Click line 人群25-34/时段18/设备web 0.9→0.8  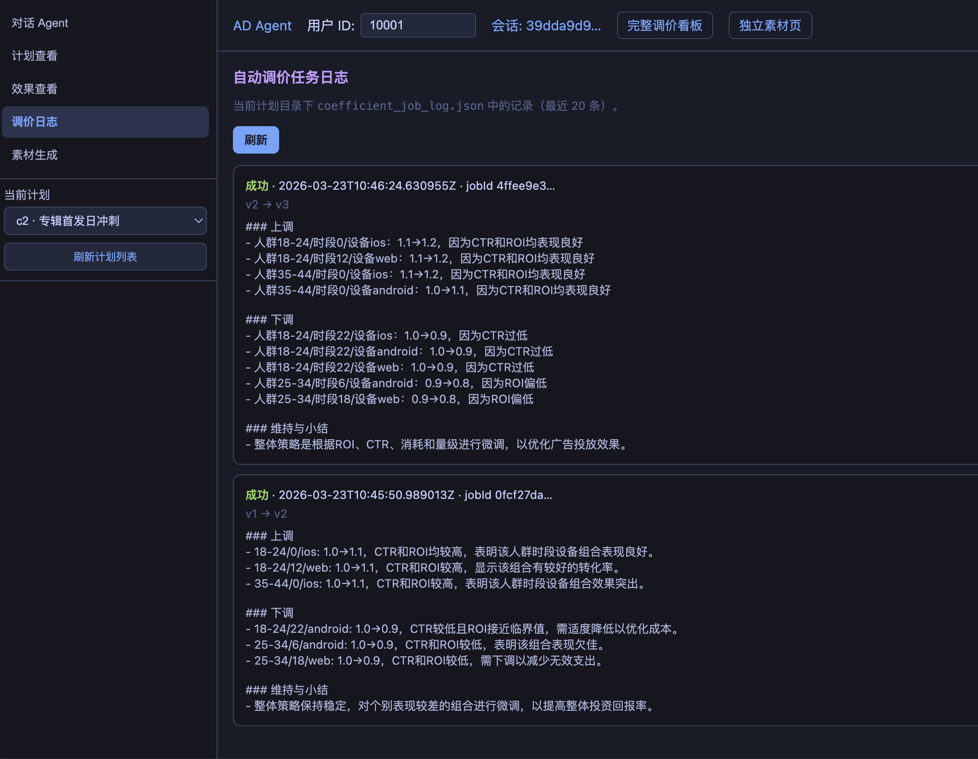click(x=389, y=399)
